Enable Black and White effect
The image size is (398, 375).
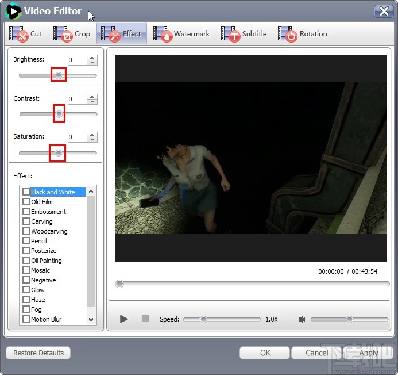coord(26,192)
